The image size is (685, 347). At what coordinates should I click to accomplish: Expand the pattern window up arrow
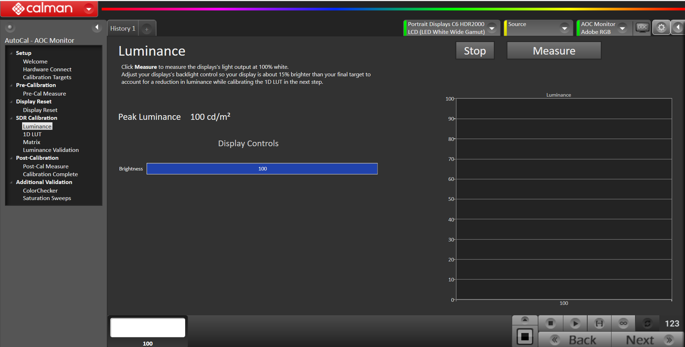click(525, 320)
